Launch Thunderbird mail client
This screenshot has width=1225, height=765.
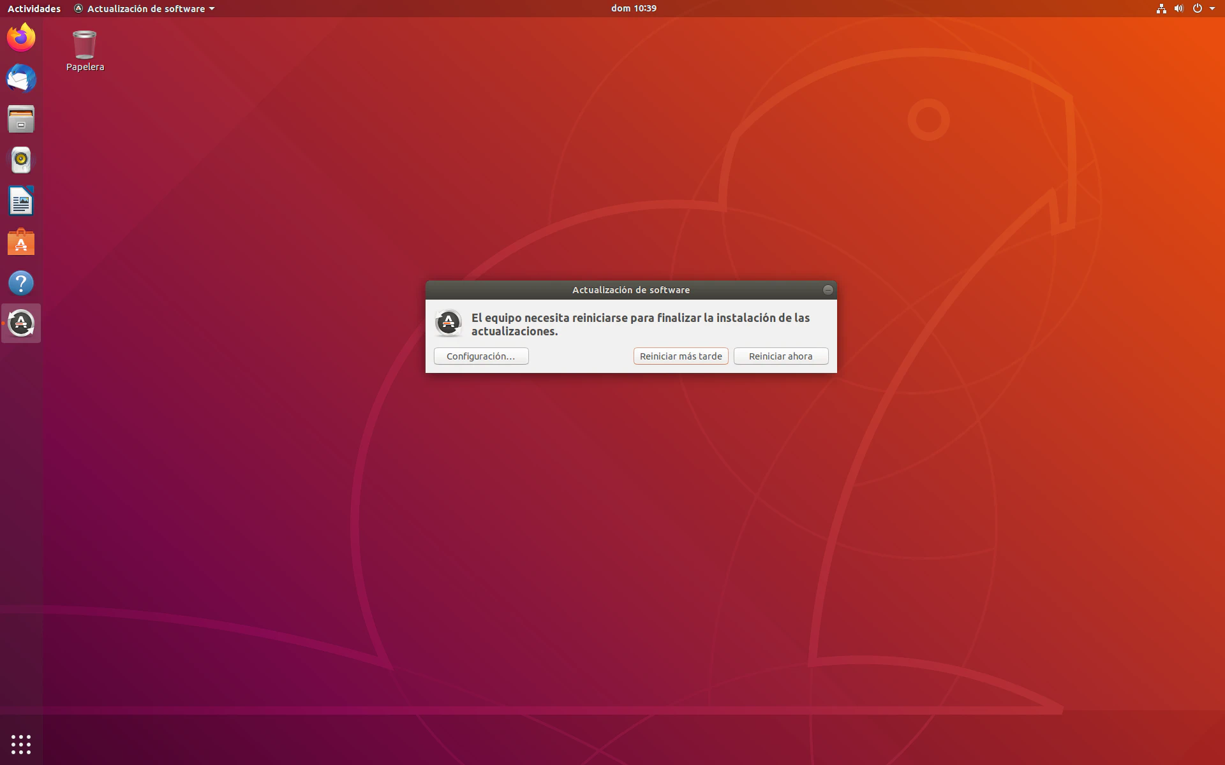(21, 78)
